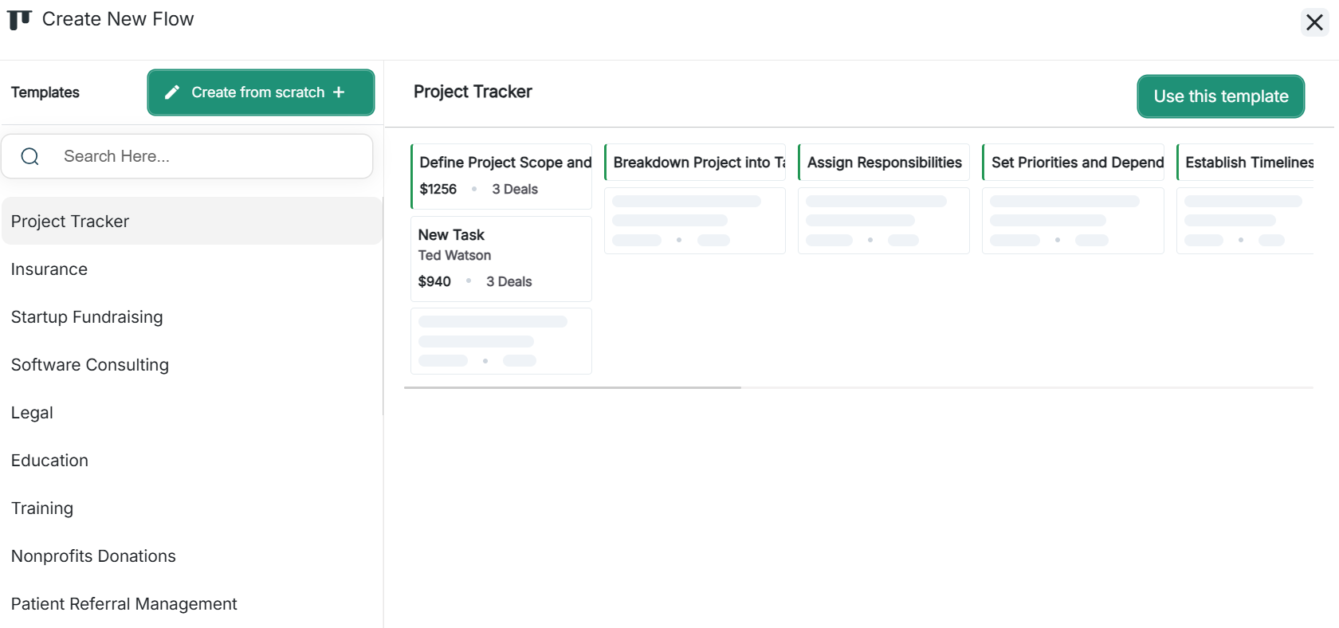Click the pencil icon on Create from scratch
The height and width of the screenshot is (628, 1339).
point(171,92)
